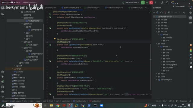The width and height of the screenshot is (193, 108).
Task: Open UserApplication run configuration dropdown
Action: tap(131, 2)
